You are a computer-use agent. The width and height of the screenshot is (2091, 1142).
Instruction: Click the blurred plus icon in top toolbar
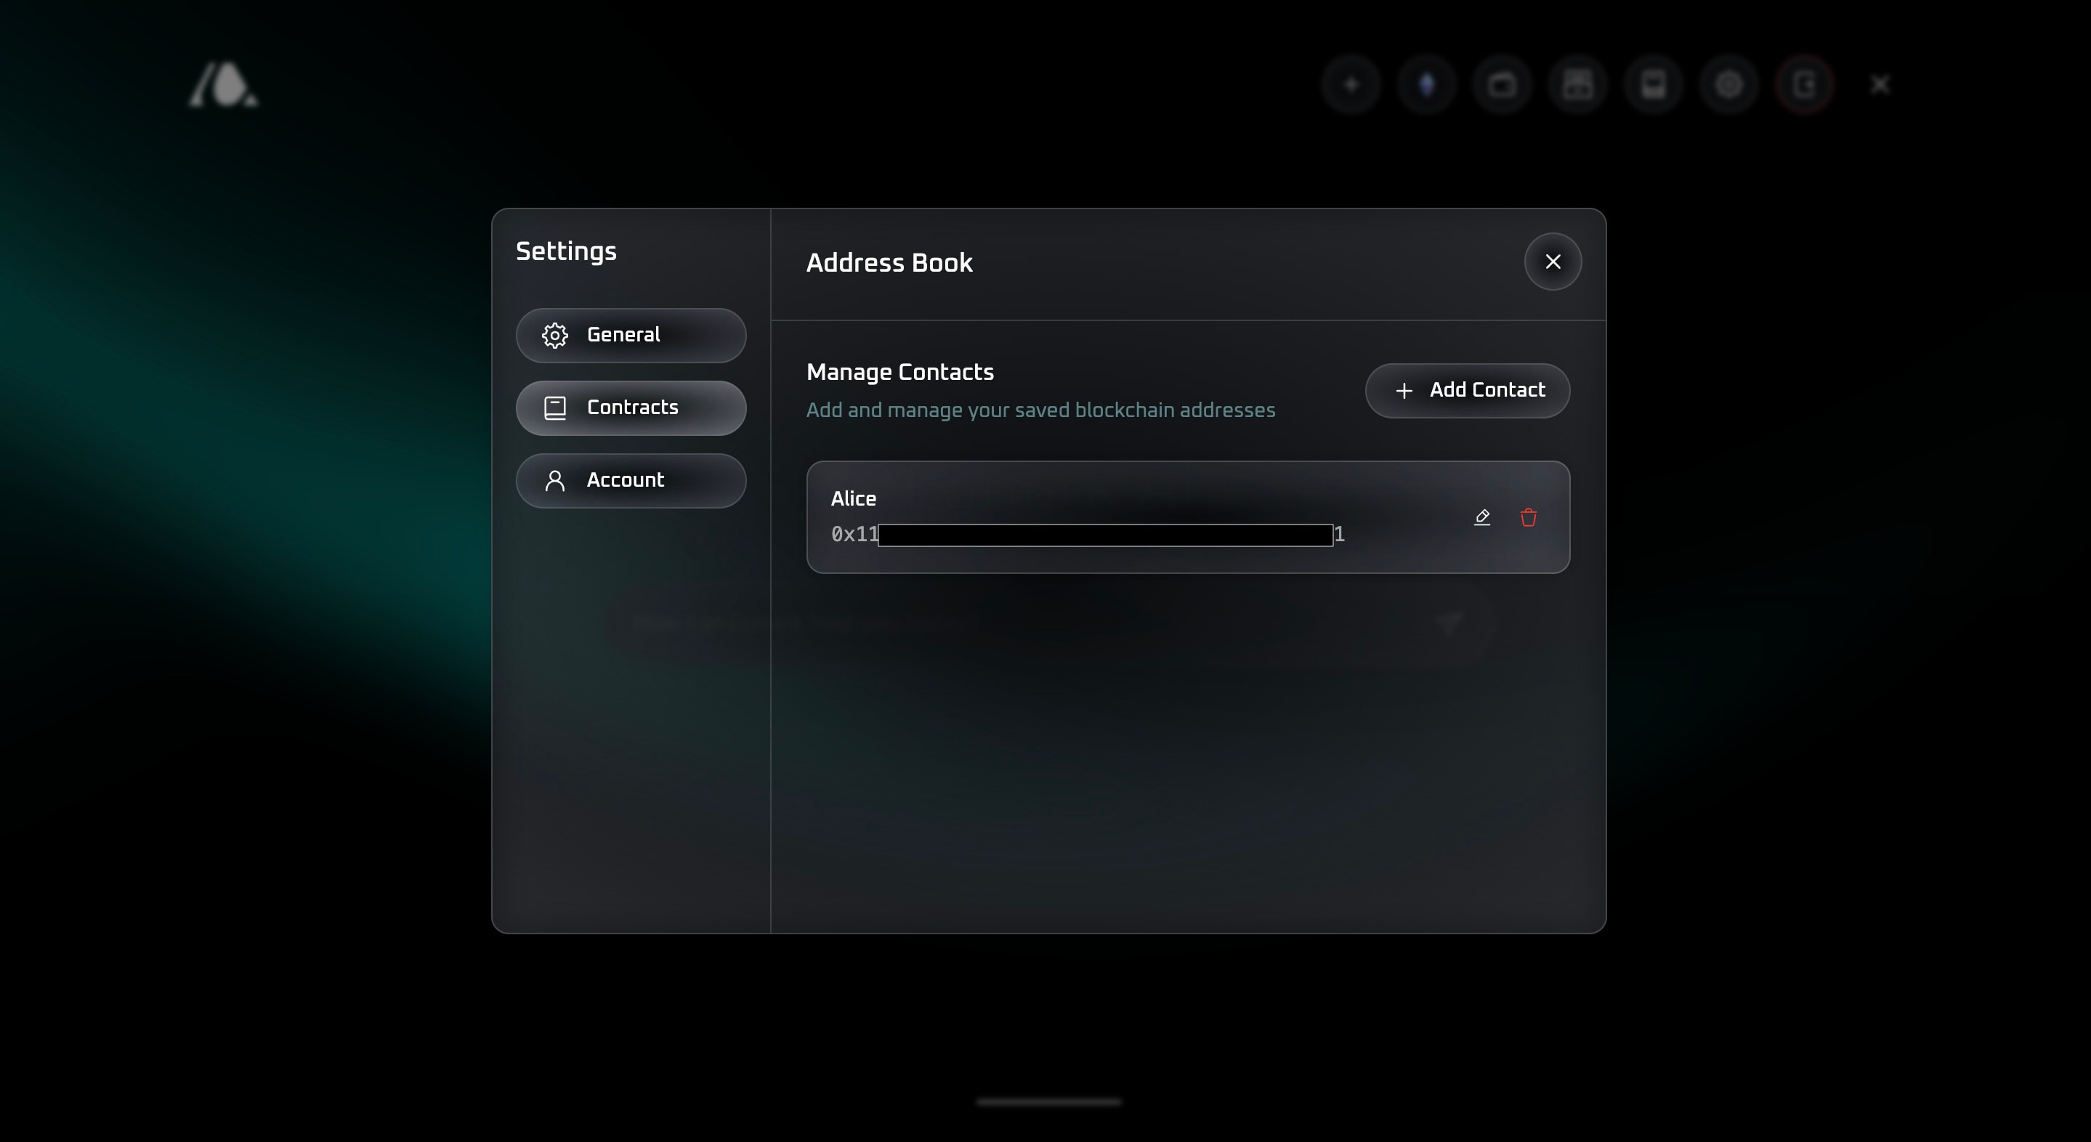coord(1351,84)
